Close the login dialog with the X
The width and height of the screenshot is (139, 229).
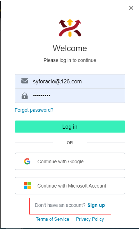[x=131, y=8]
